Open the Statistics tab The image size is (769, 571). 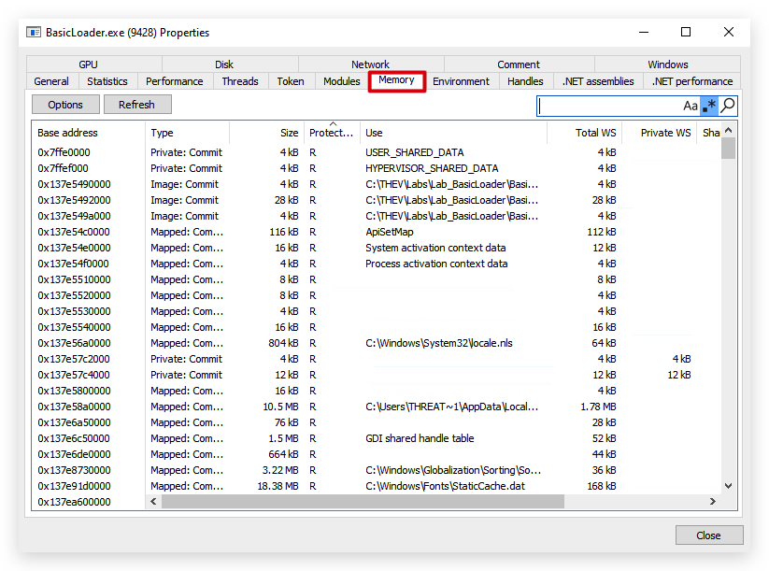point(107,81)
